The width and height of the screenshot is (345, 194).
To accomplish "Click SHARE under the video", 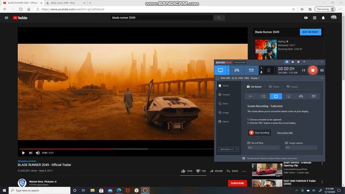I will (216, 171).
